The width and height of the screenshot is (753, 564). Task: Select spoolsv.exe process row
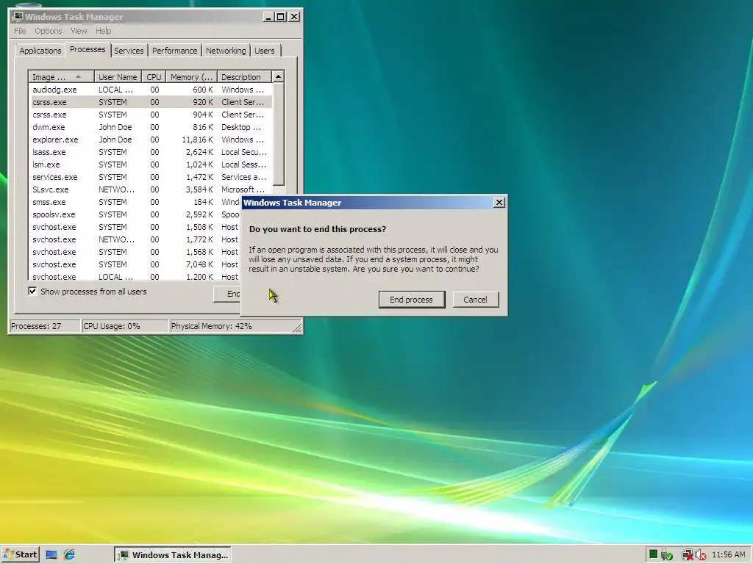[135, 214]
